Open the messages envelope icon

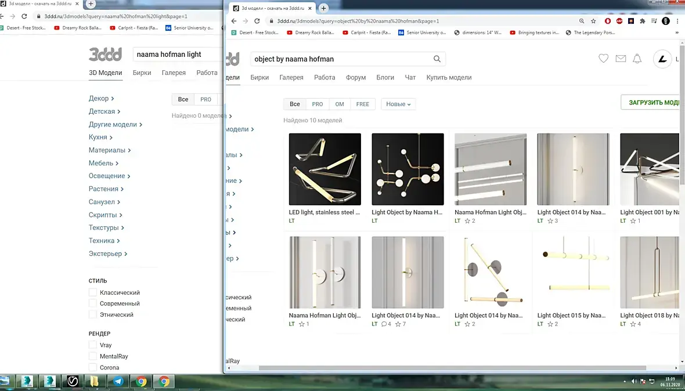click(x=621, y=59)
